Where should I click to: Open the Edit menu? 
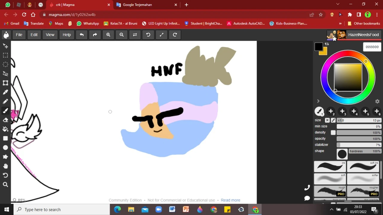tap(34, 35)
